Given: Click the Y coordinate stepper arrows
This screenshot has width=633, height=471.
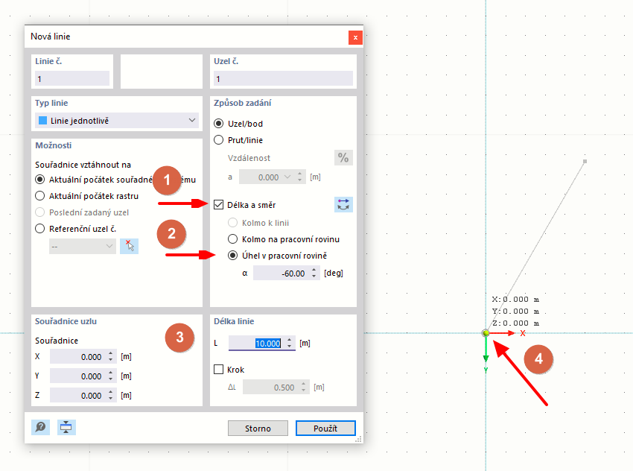Looking at the screenshot, I should (111, 376).
